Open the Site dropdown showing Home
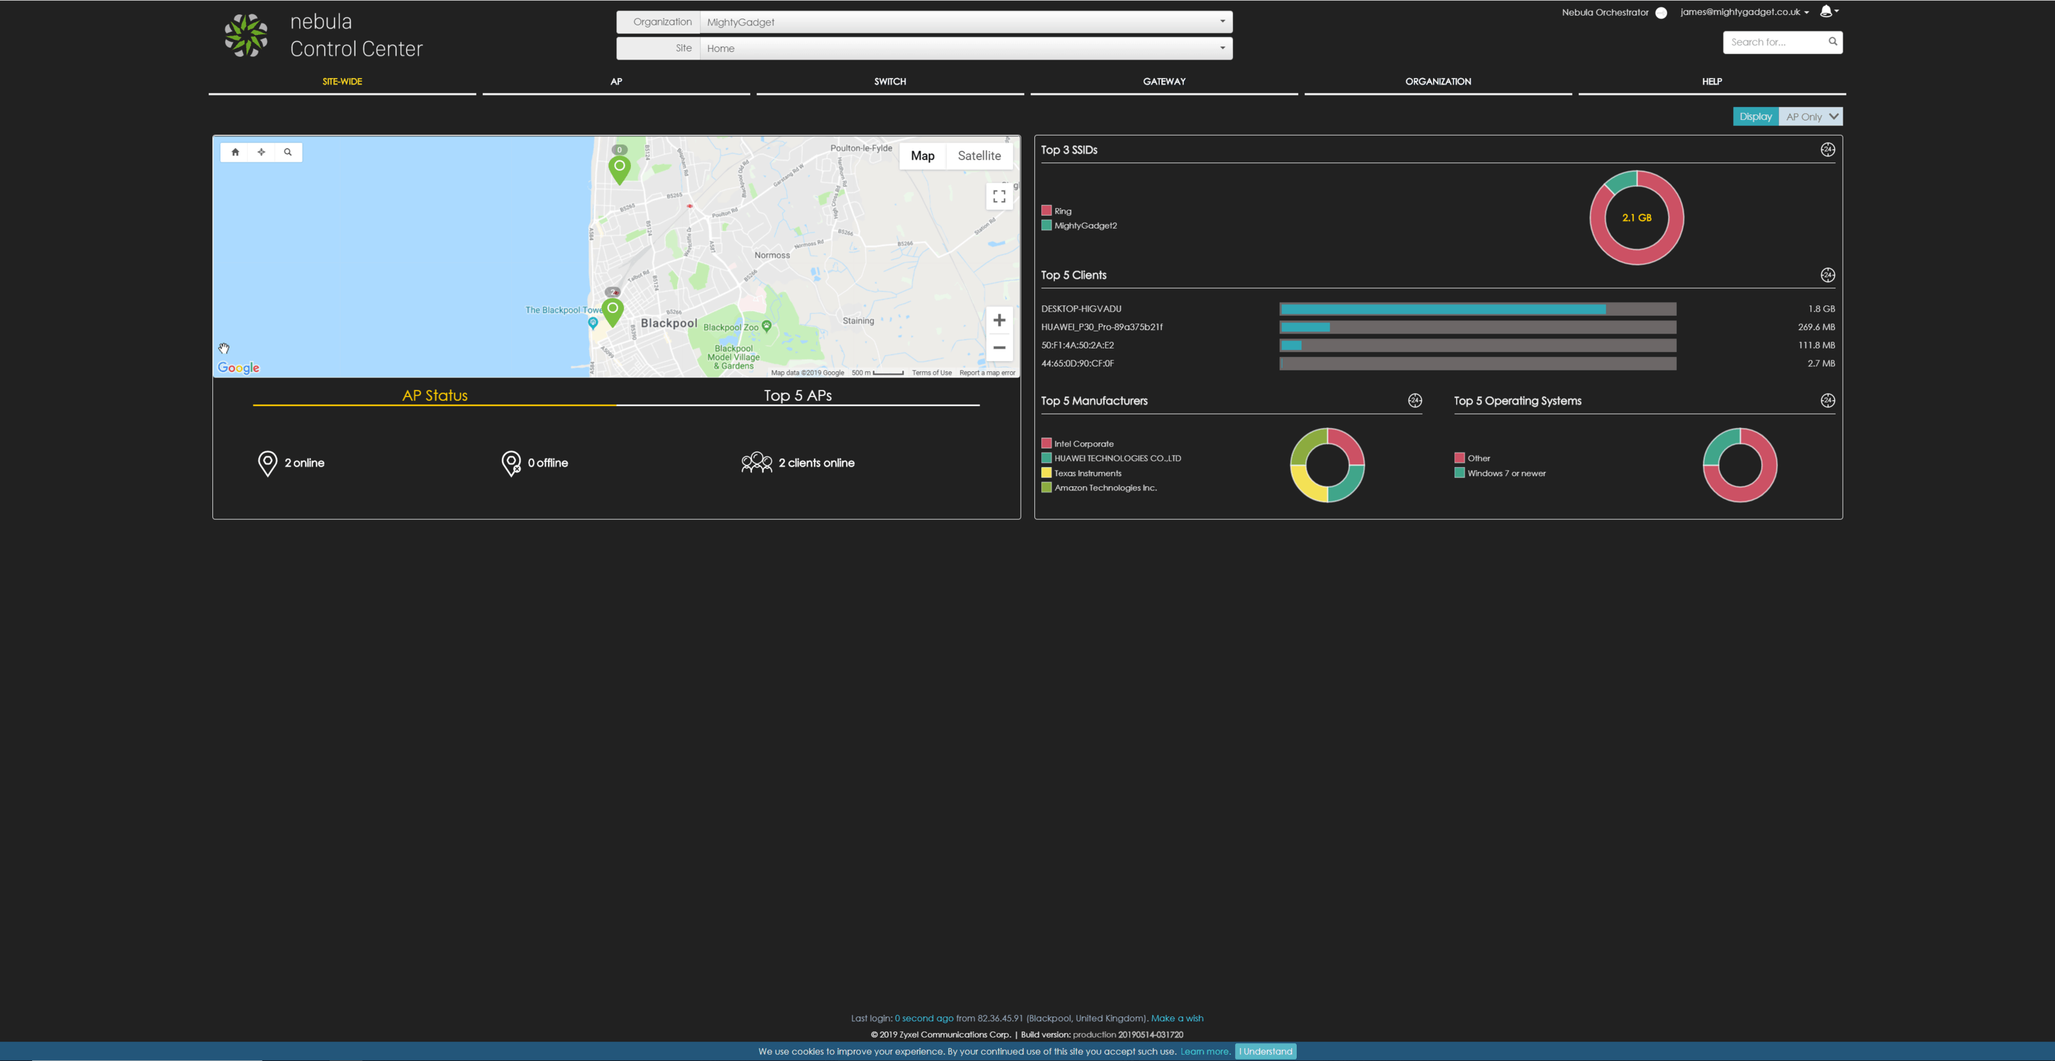2055x1061 pixels. pos(965,49)
